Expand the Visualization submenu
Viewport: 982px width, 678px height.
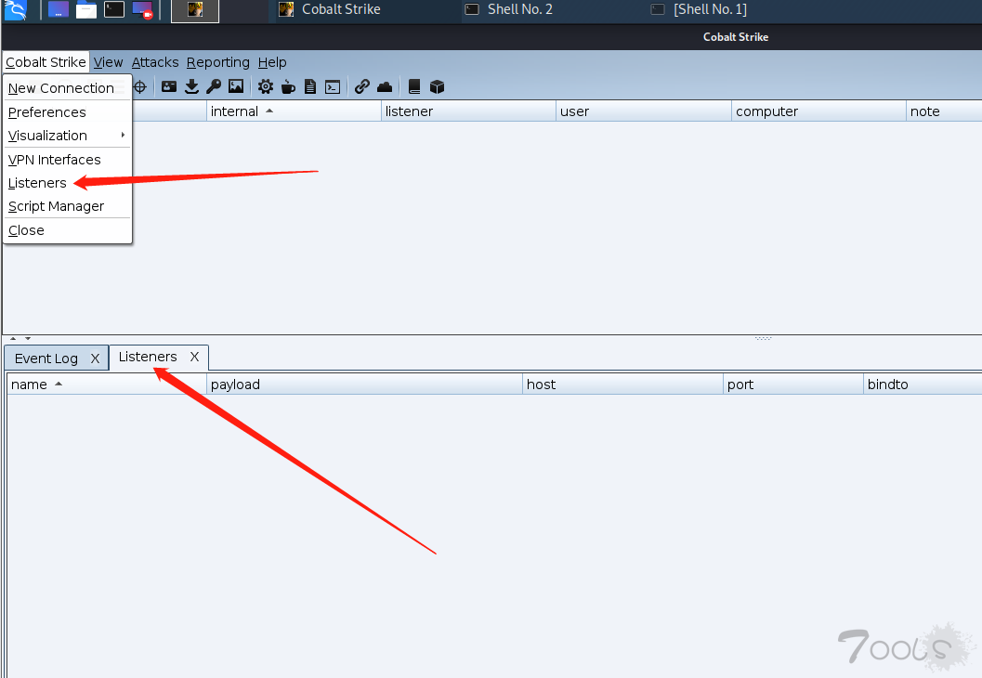68,136
